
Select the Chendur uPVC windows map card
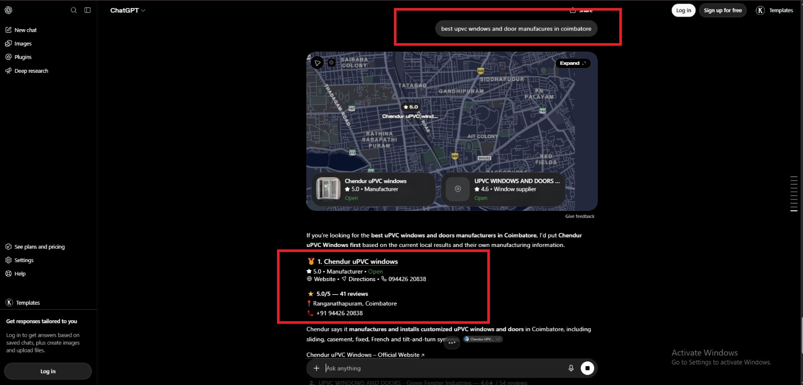click(x=373, y=189)
